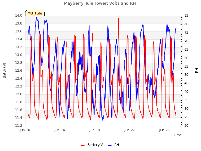Click the 14.0 voltage tick label
Screen dimensions: 201x151
tap(19, 15)
